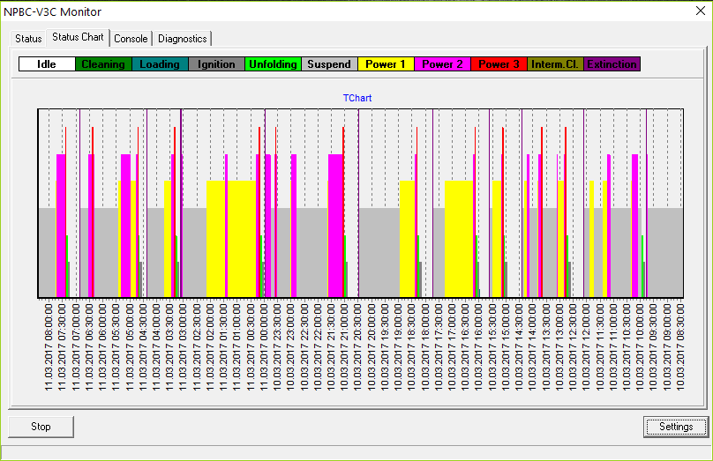Click the olive Interm.Cl. legend swatch
Image resolution: width=713 pixels, height=461 pixels.
coord(555,64)
